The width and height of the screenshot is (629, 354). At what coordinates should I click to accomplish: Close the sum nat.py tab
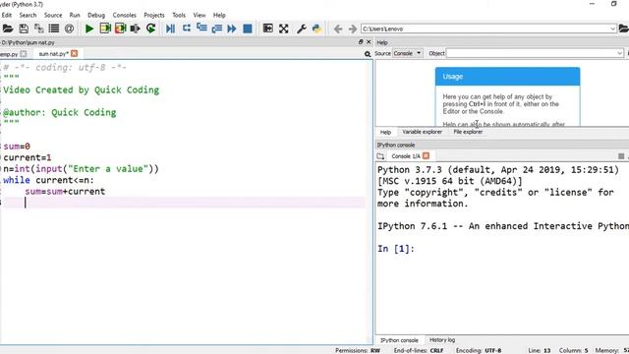click(75, 53)
